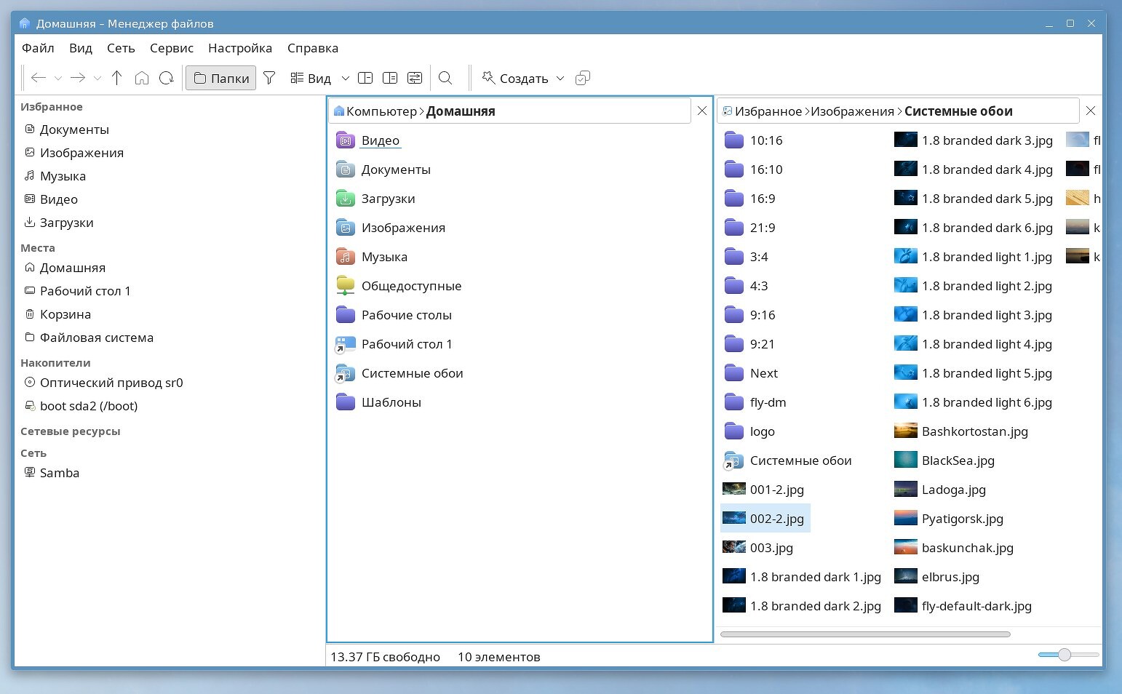Select the logo folder icon
This screenshot has height=694, width=1122.
pyautogui.click(x=734, y=431)
